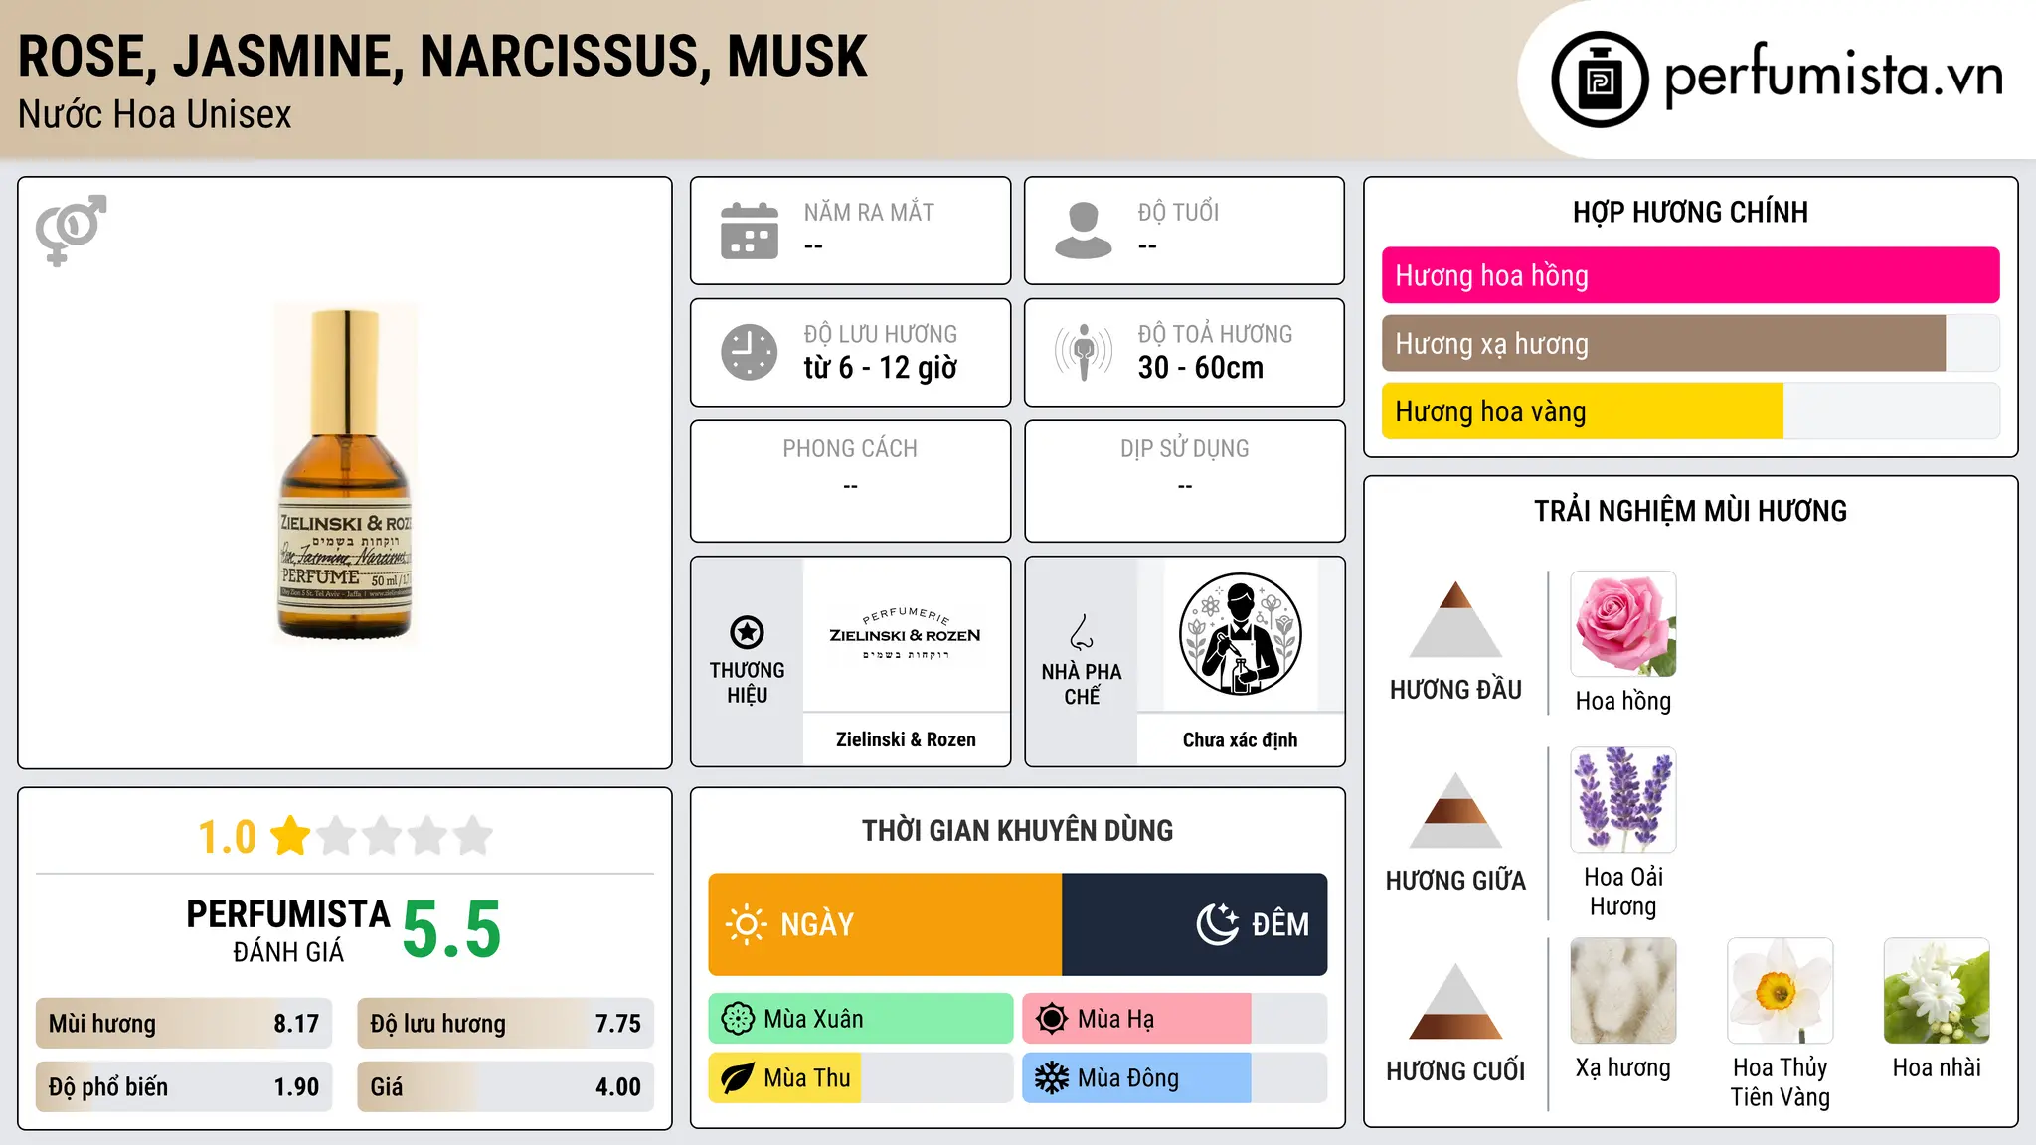Viewport: 2036px width, 1145px height.
Task: Click the sun icon beside Mùa Hạ
Action: tap(1052, 1019)
